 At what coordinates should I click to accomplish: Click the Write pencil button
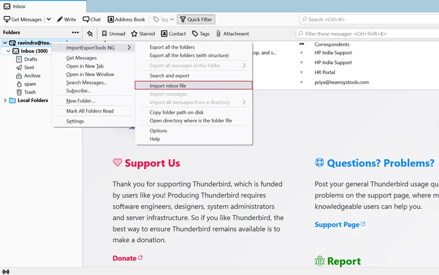66,19
